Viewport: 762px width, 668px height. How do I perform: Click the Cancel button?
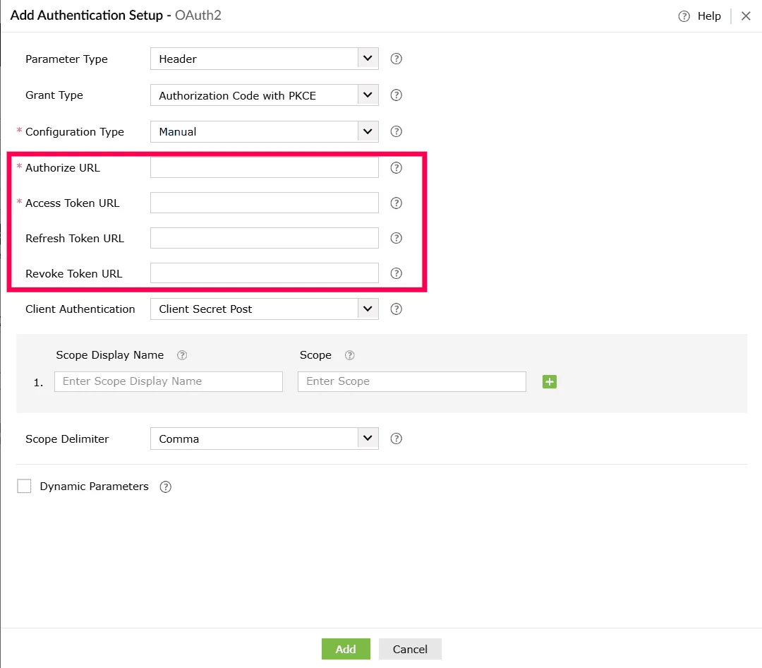[410, 649]
